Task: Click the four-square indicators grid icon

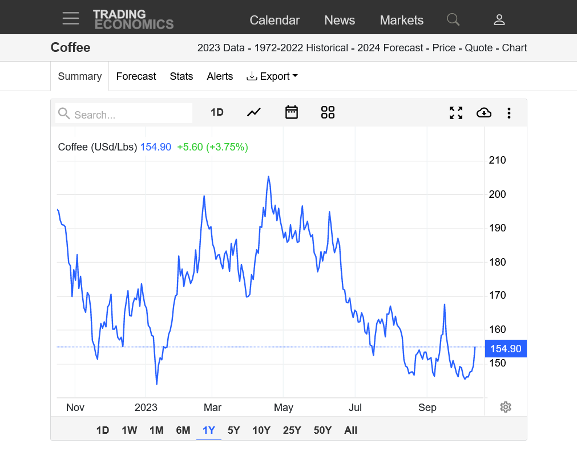Action: pos(328,112)
